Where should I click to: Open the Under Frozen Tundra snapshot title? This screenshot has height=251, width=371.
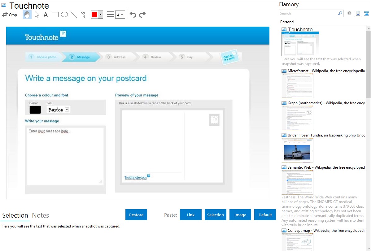326,135
